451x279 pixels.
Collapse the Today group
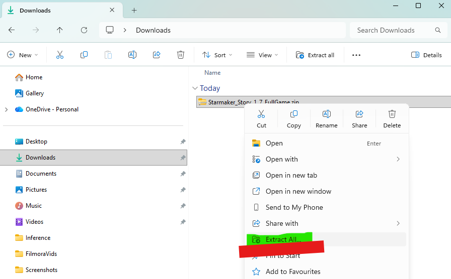[x=195, y=88]
